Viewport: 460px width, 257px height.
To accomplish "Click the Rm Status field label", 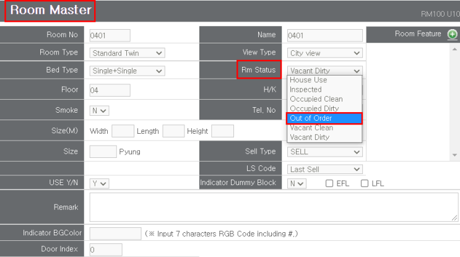I will (x=258, y=70).
